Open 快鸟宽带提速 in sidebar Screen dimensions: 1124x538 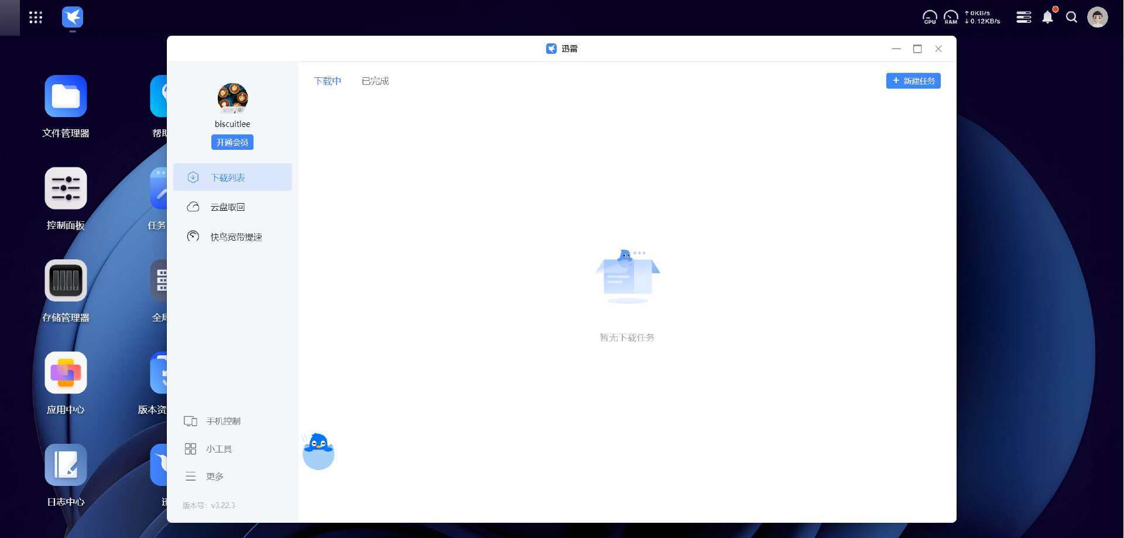pos(232,237)
